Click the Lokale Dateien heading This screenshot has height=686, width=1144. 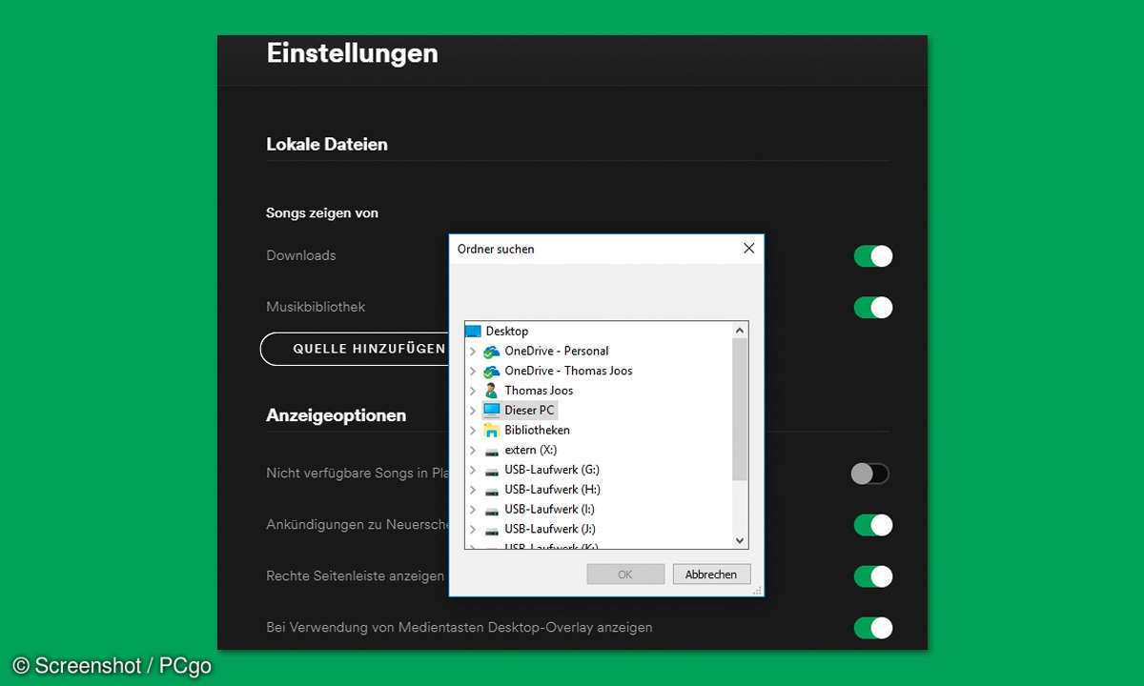[x=327, y=145]
